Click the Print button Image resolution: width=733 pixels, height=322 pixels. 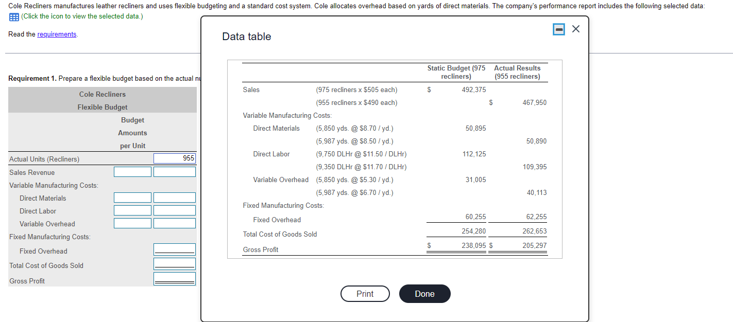[x=365, y=294]
